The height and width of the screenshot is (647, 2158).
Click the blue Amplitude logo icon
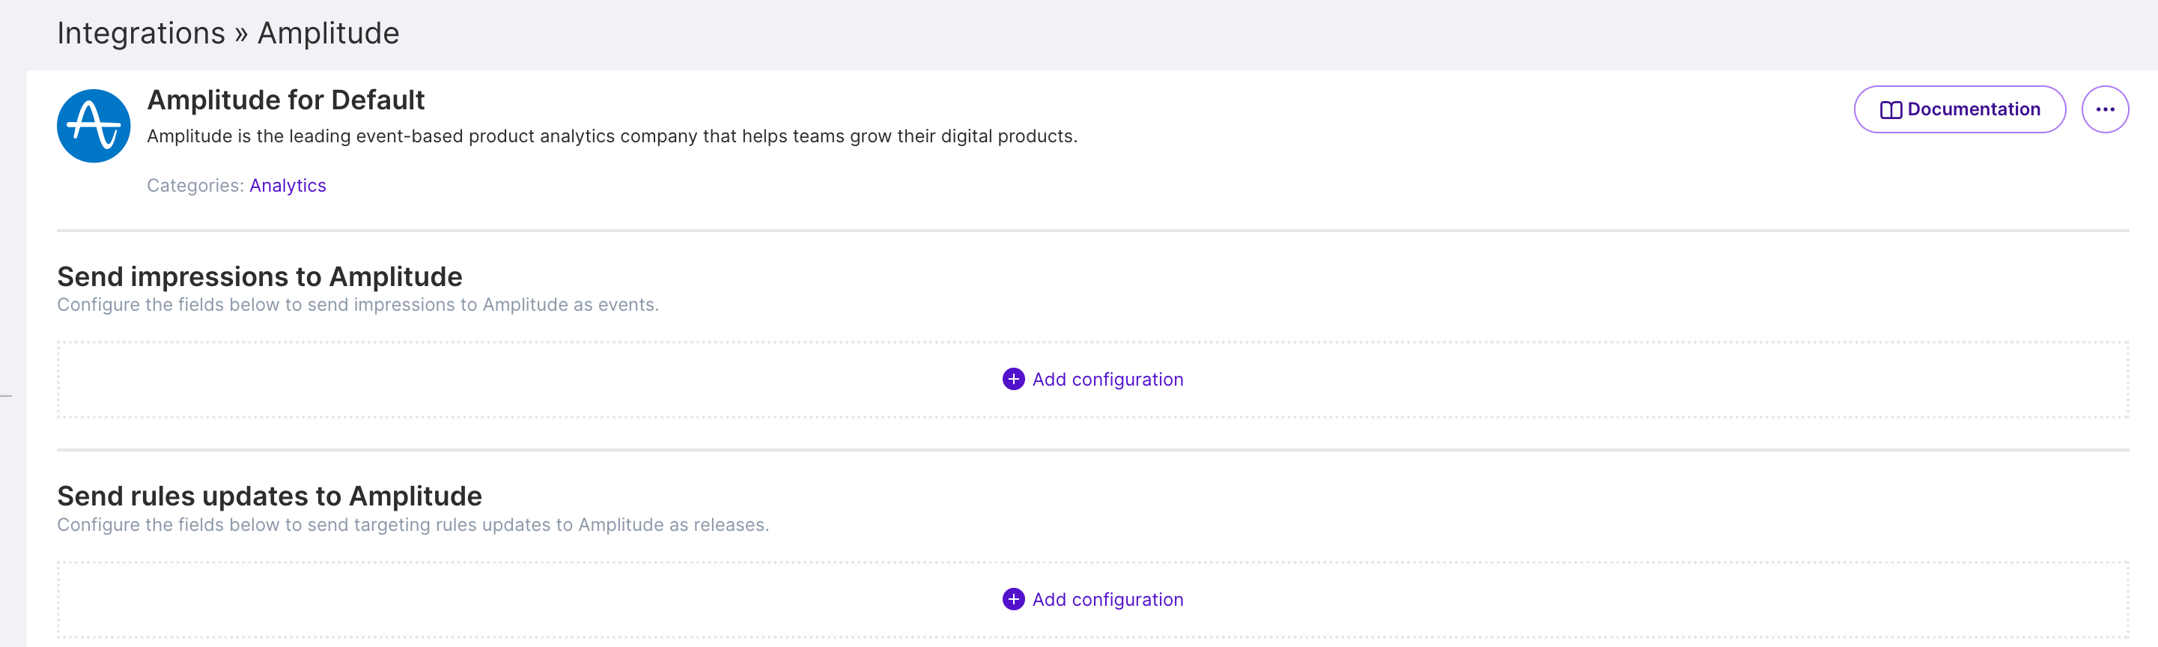[94, 126]
